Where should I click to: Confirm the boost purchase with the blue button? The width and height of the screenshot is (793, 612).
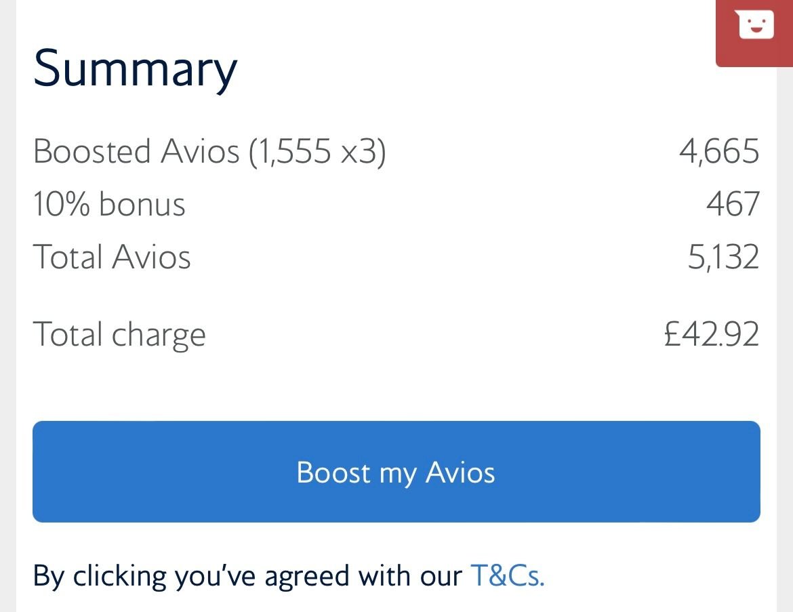pos(396,472)
